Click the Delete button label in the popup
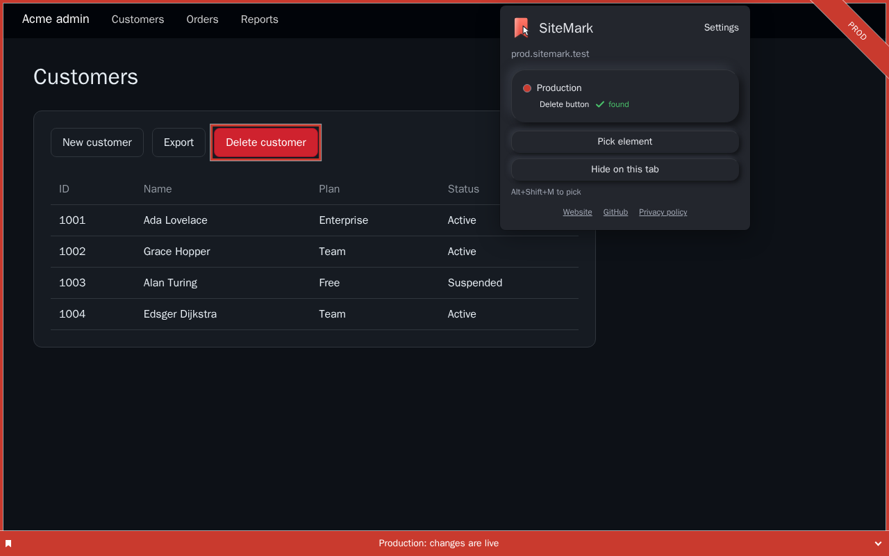The width and height of the screenshot is (889, 556). tap(564, 104)
